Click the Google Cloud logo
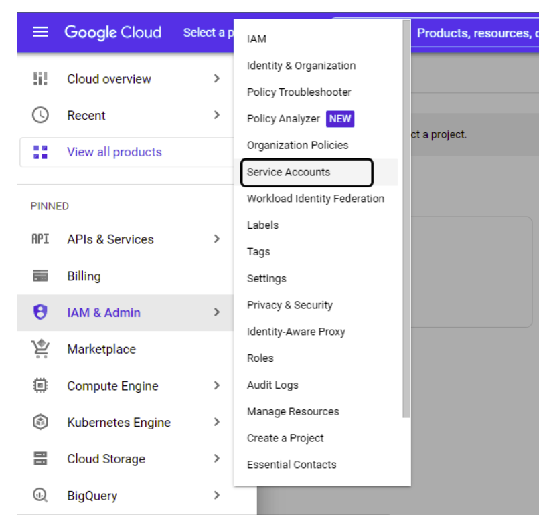Screen dimensions: 545x531 [x=113, y=33]
